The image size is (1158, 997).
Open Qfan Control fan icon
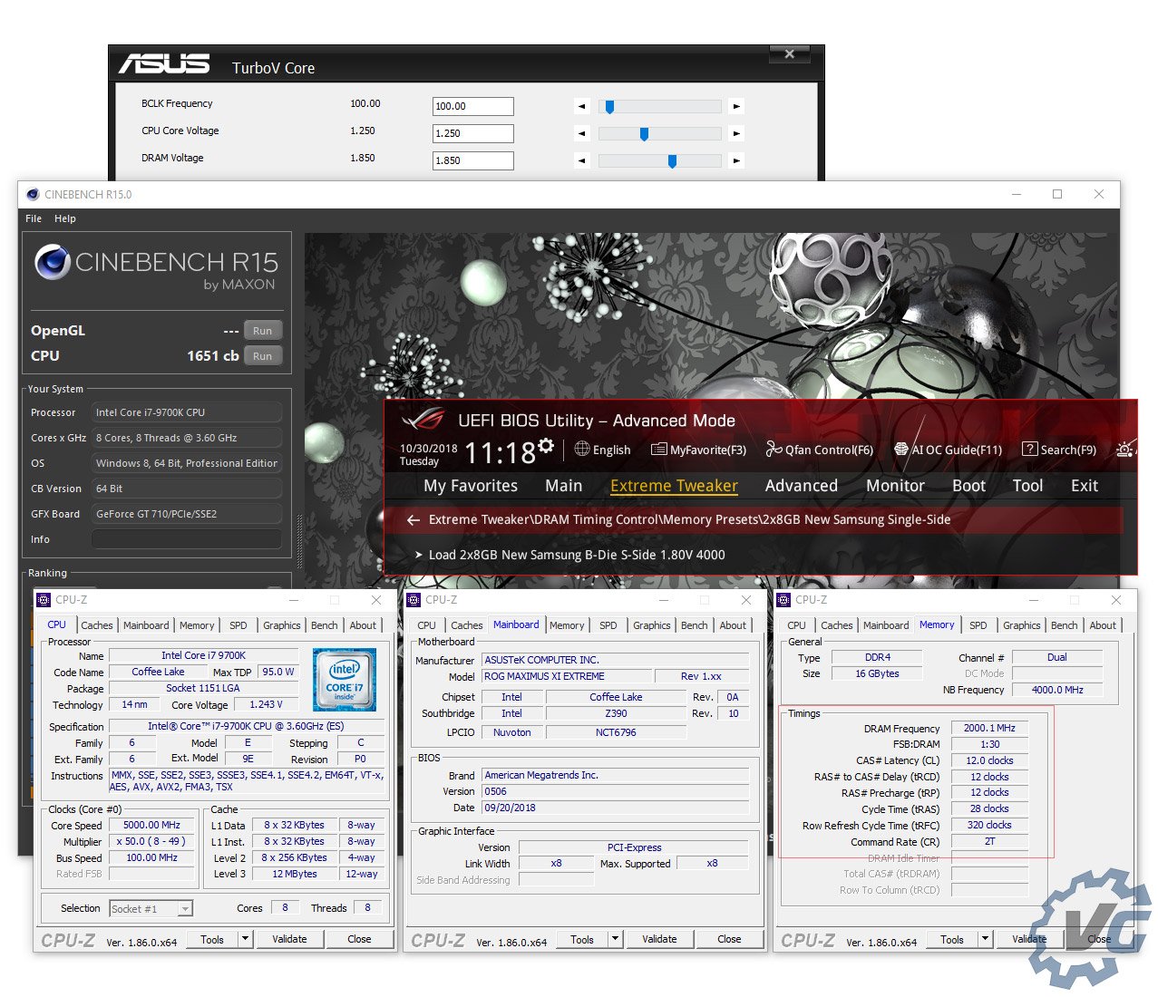click(x=774, y=450)
